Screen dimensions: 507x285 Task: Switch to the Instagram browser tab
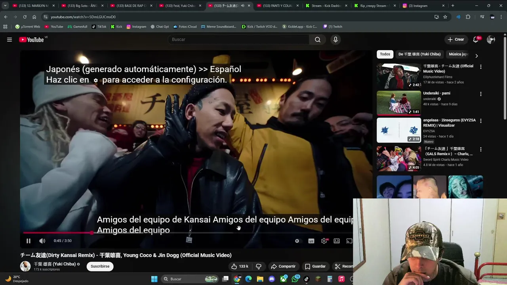(424, 6)
